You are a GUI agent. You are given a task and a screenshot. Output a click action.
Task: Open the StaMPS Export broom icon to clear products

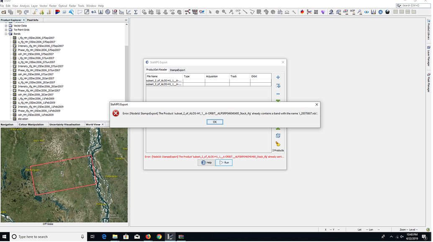pyautogui.click(x=277, y=143)
